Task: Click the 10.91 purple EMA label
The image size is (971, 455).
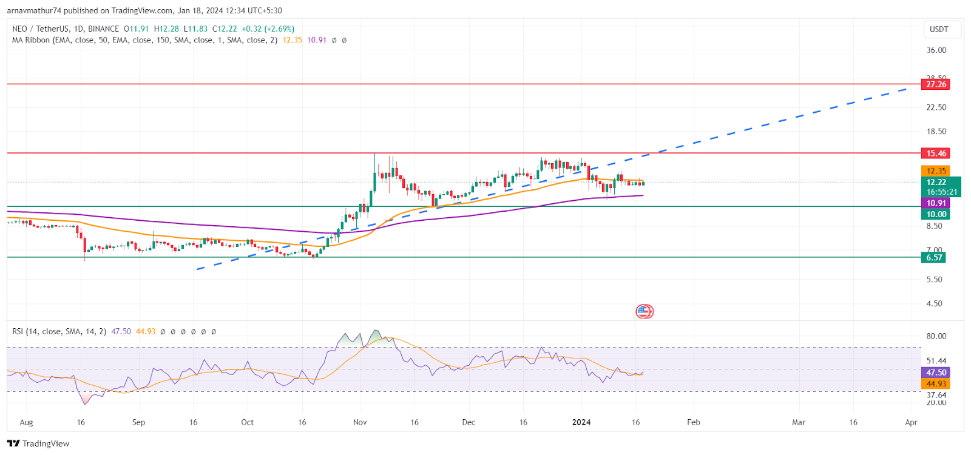Action: pyautogui.click(x=936, y=203)
